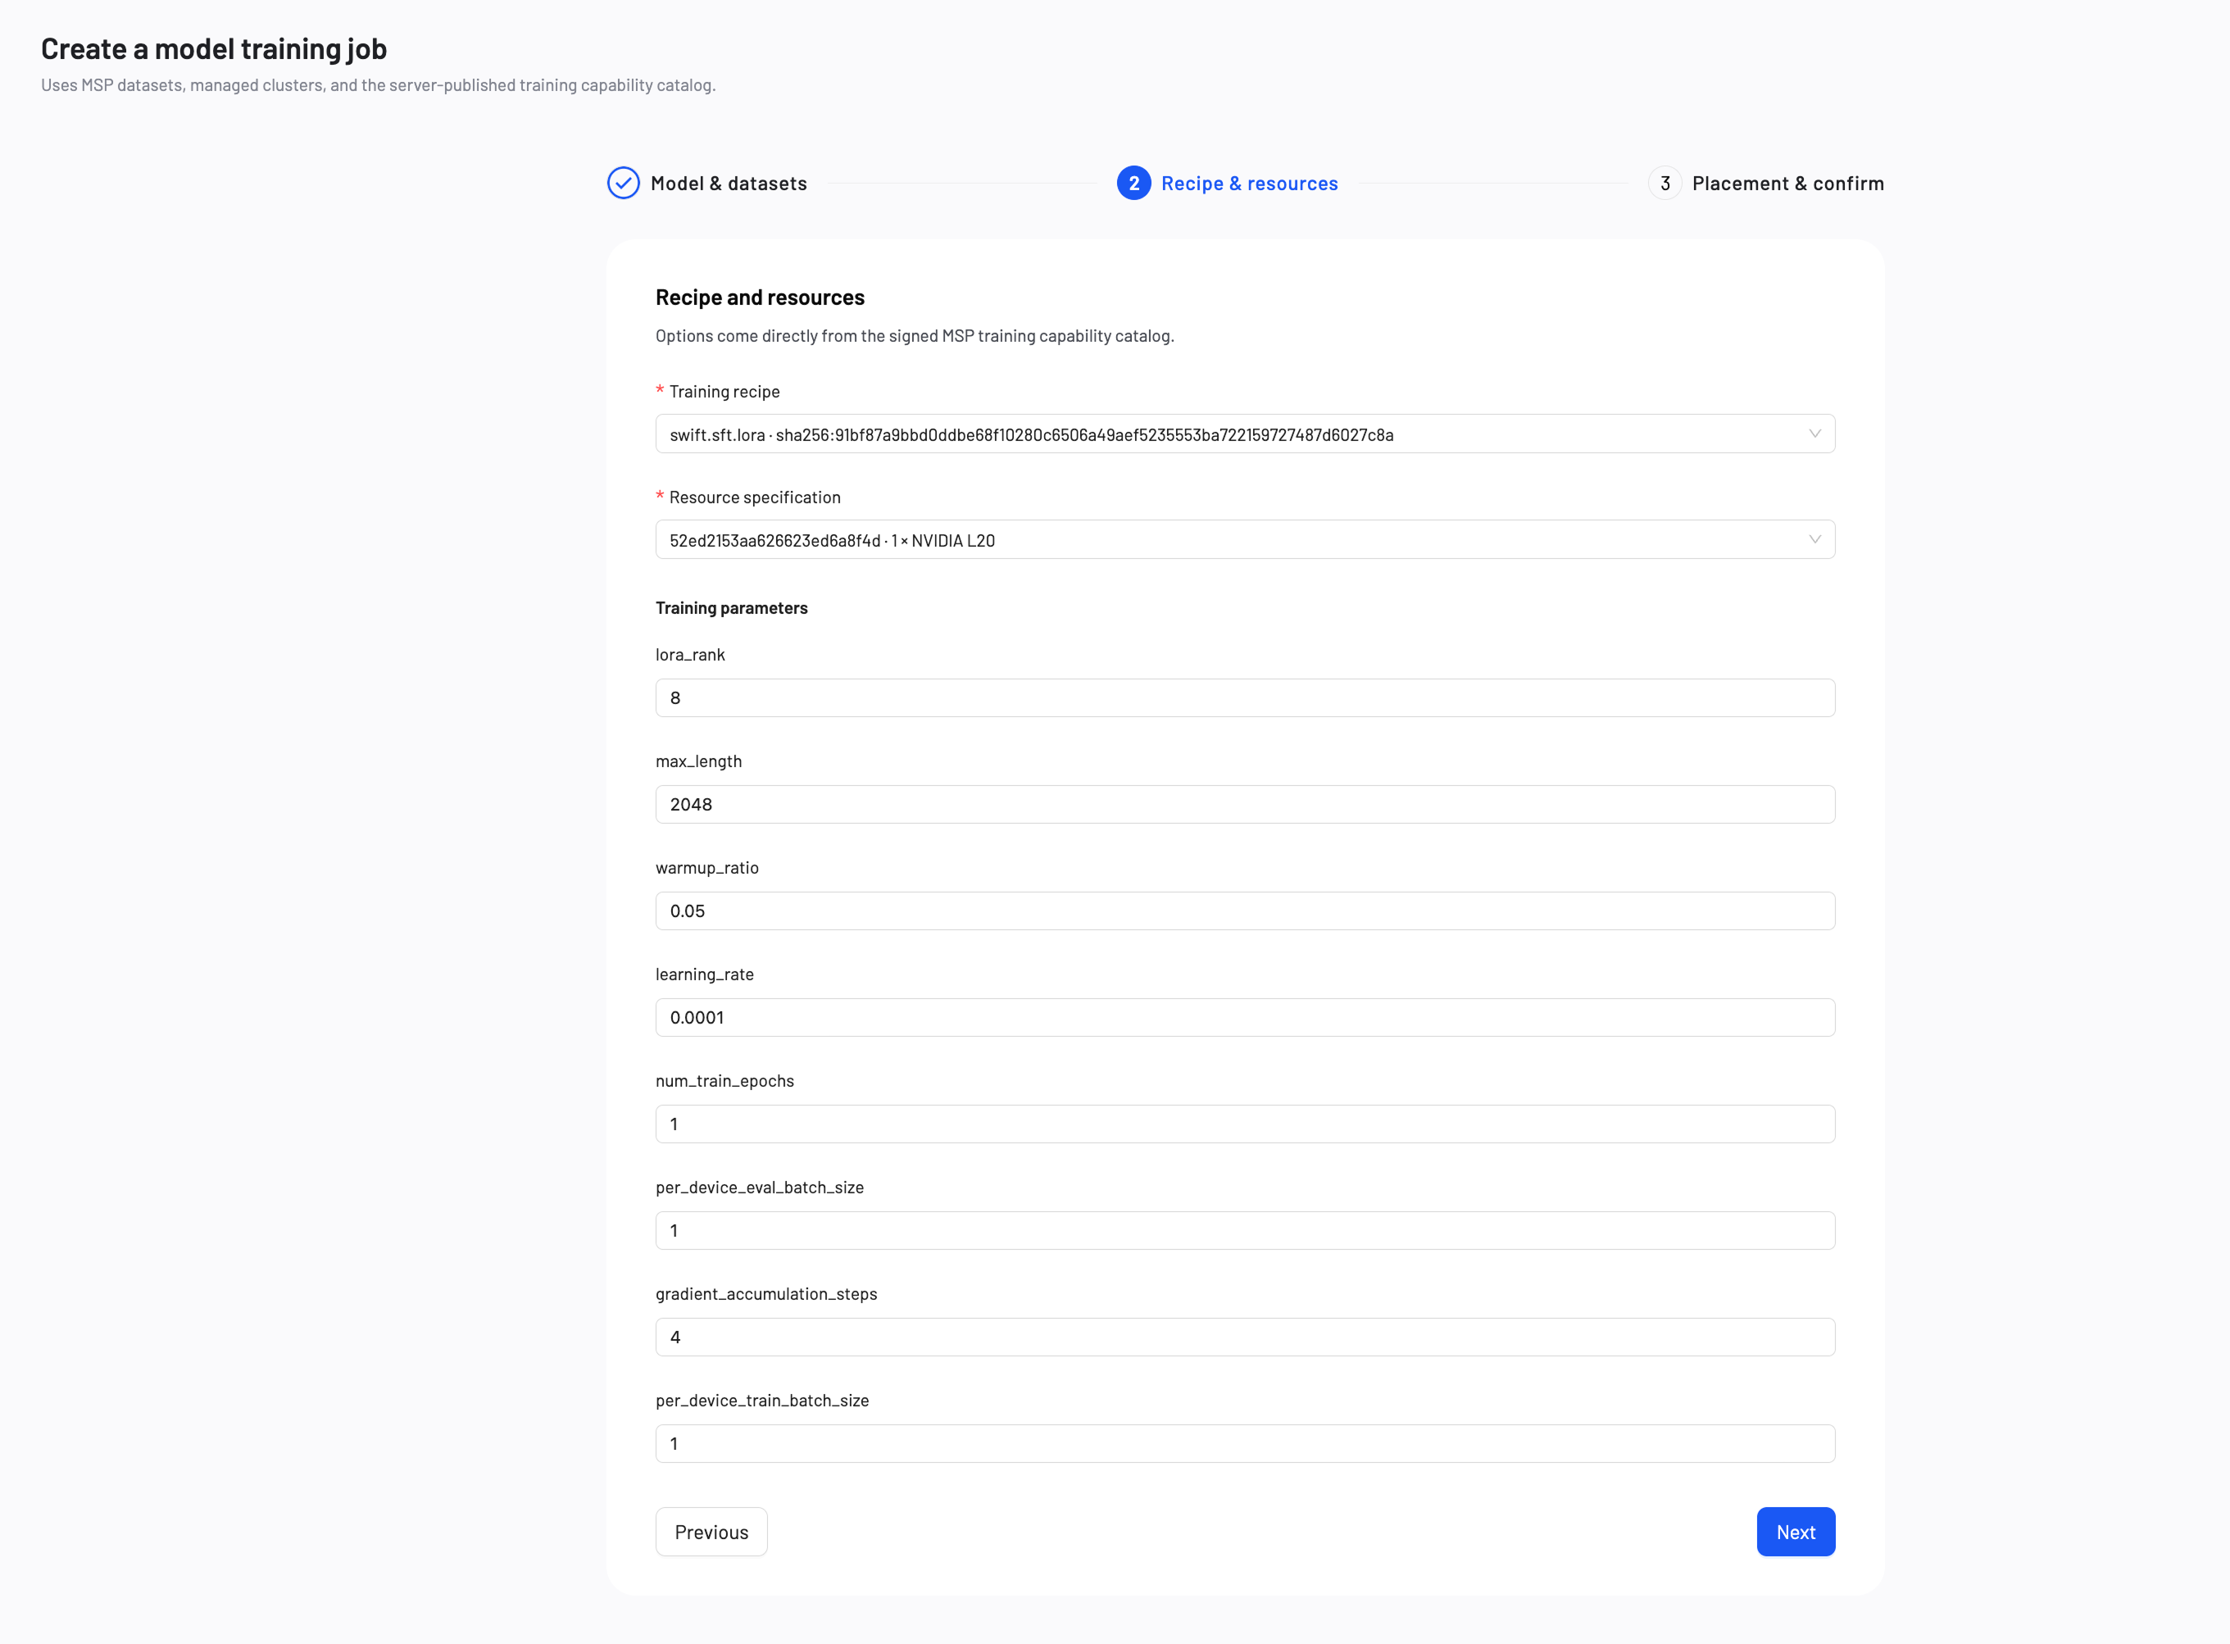
Task: Click the 'gradient_accumulation_steps' label
Action: [766, 1294]
